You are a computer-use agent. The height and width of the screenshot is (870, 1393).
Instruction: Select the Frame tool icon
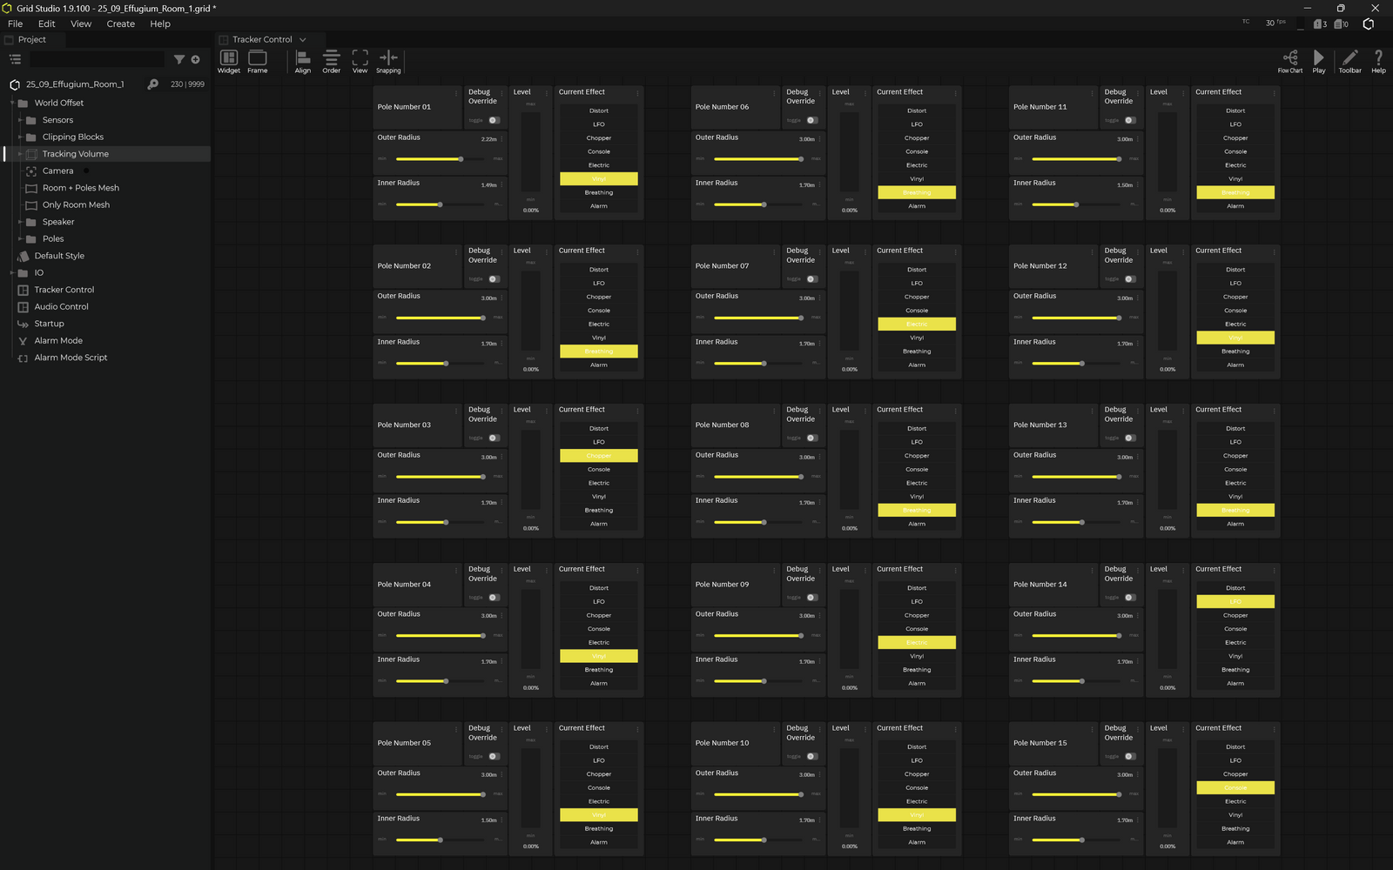(x=257, y=58)
